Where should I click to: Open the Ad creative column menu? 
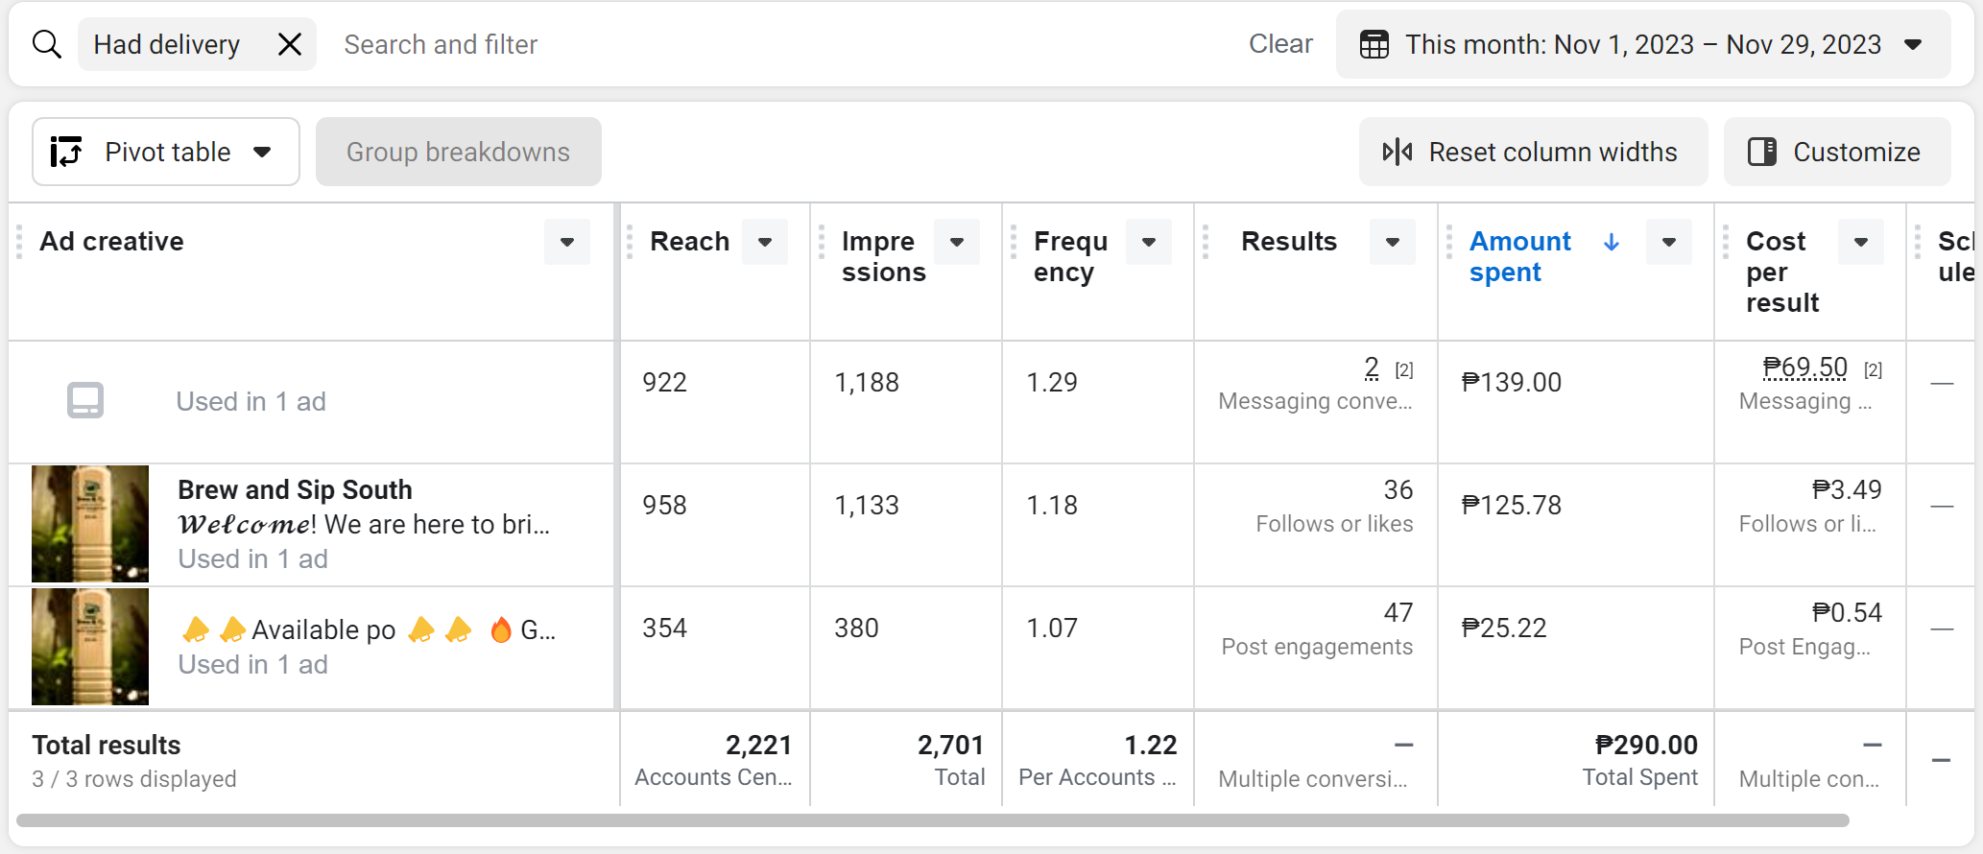click(567, 242)
